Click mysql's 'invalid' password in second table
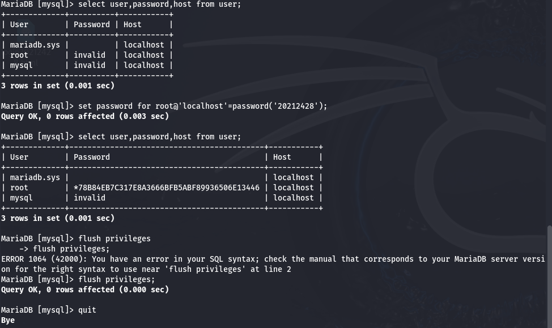Viewport: 552px width, 328px height. 90,198
